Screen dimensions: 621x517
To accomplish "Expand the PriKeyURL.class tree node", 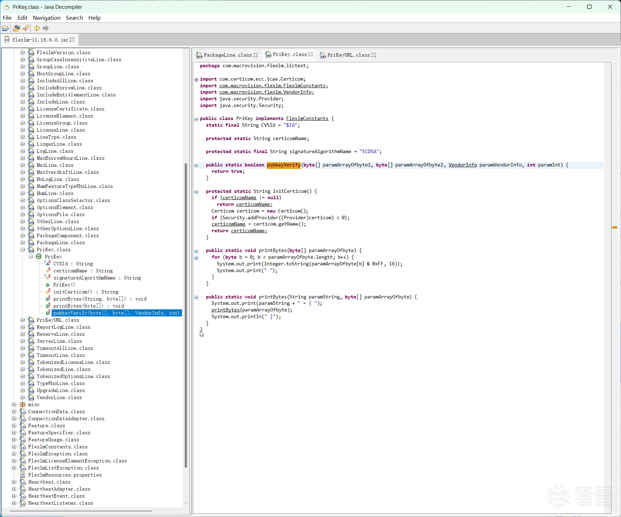I will coord(23,320).
